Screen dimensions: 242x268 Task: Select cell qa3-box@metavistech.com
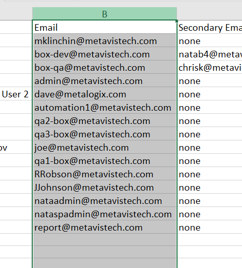pyautogui.click(x=104, y=134)
